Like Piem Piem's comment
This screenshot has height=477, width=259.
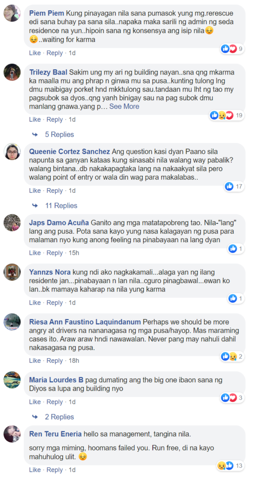35,53
